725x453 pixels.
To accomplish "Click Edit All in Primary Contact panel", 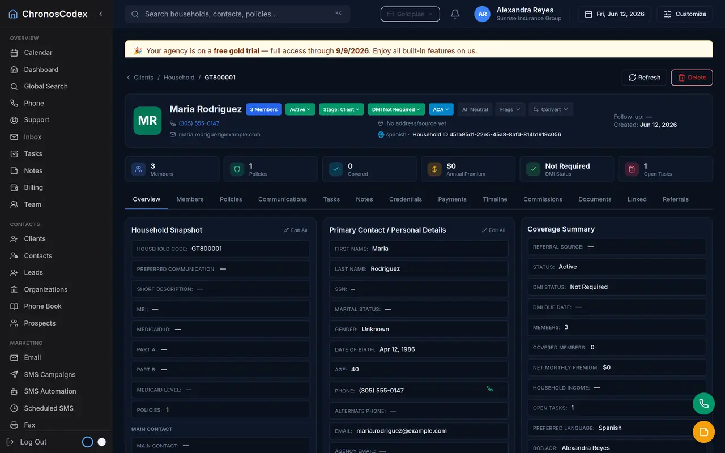I will coord(494,230).
